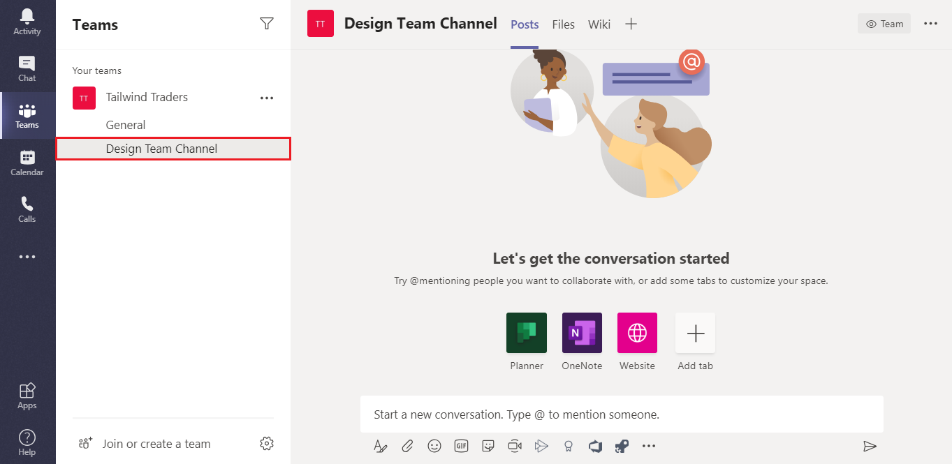Screen dimensions: 952x464
Task: Click the Team visibility button with eye icon
Action: coord(884,24)
